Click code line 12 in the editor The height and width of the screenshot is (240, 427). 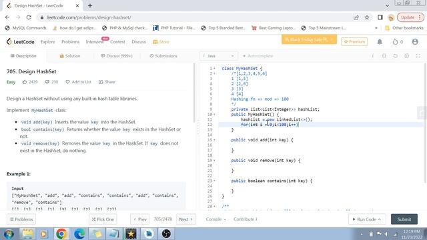322,125
